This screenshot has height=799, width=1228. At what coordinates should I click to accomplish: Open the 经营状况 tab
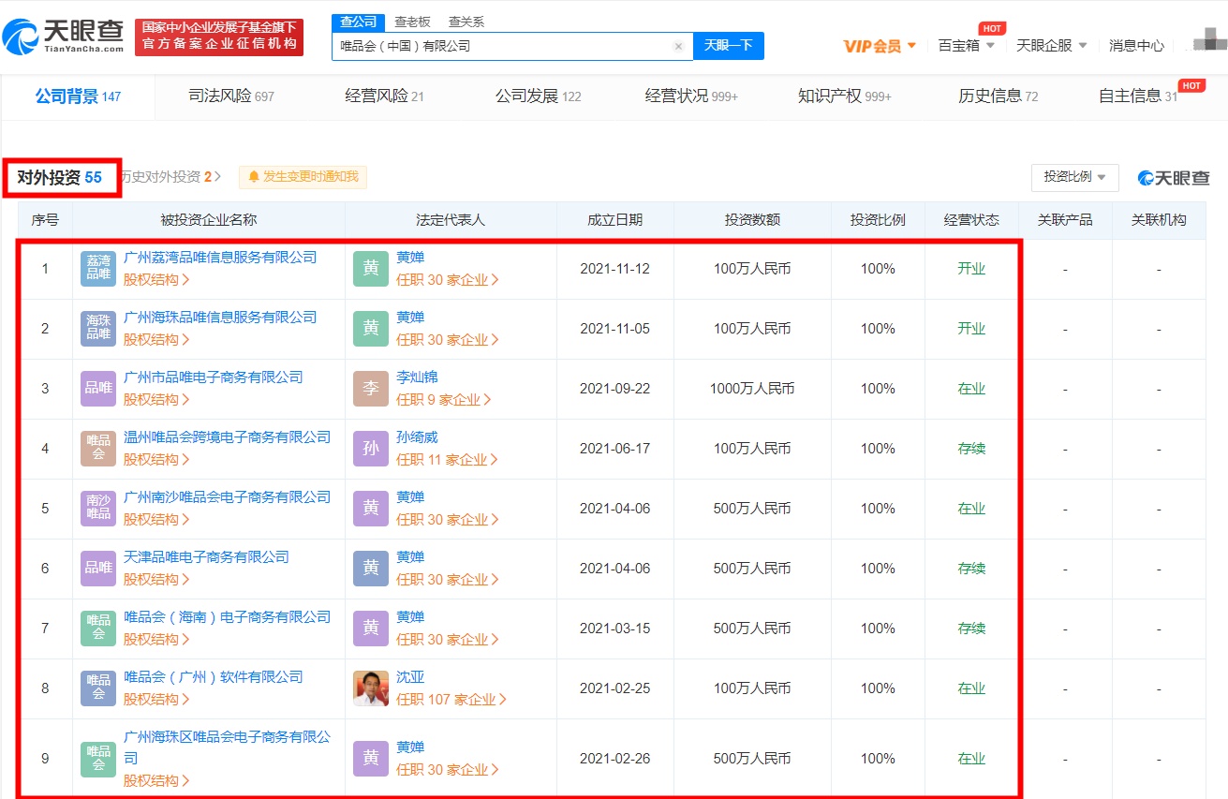point(691,96)
